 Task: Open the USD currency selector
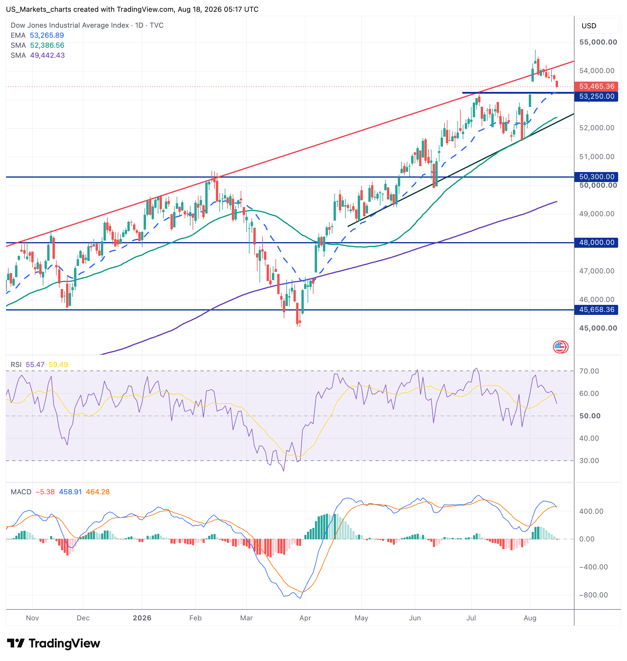click(597, 26)
